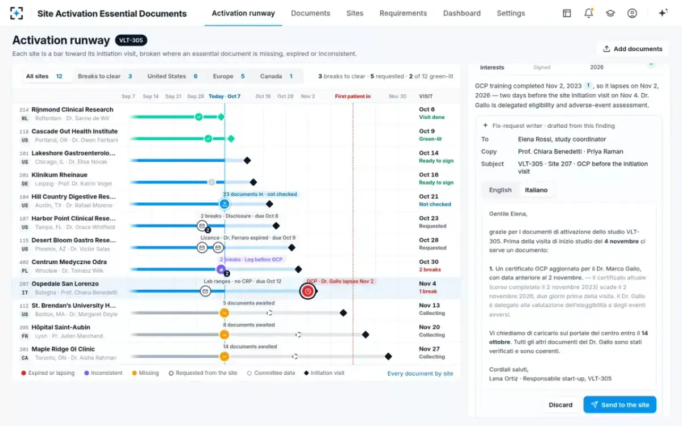Open the notifications bell
This screenshot has width=682, height=426.
(589, 13)
